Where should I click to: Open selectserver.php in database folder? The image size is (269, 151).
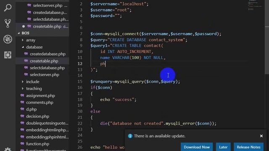click(45, 75)
